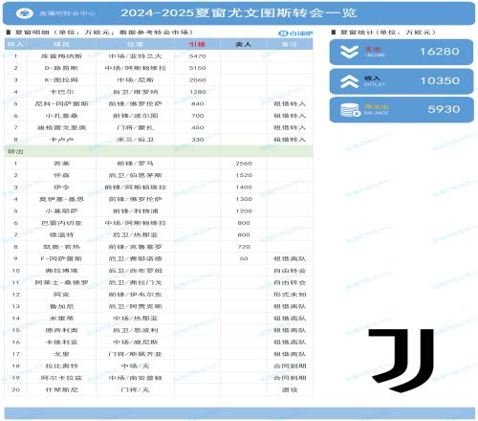Select outgoing player 莫伊塞-基恩
478x421 pixels.
(x=61, y=199)
